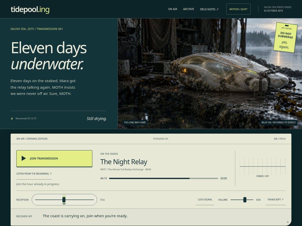This screenshot has width=302, height=226.
Task: Open the tidepool.ing logo home link
Action: click(x=30, y=9)
